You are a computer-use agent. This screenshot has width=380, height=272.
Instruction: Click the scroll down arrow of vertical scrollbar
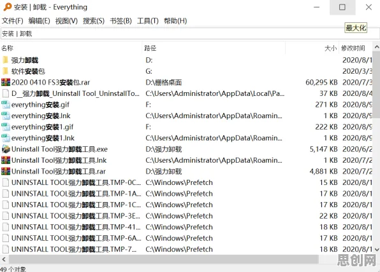click(x=376, y=250)
